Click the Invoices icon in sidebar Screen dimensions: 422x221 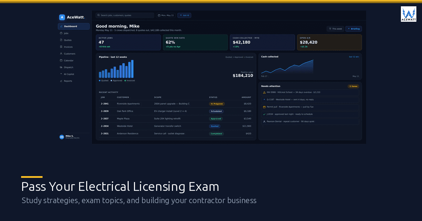tap(61, 47)
